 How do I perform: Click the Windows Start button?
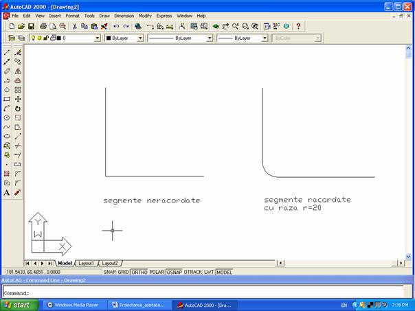click(17, 305)
